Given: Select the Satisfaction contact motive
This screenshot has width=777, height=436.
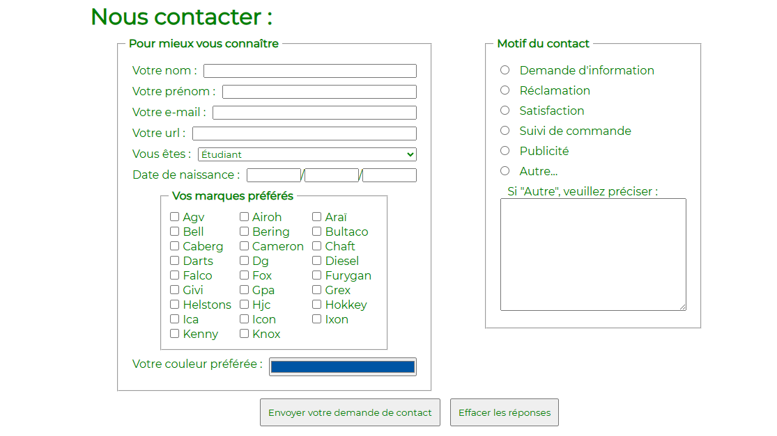Looking at the screenshot, I should (505, 110).
